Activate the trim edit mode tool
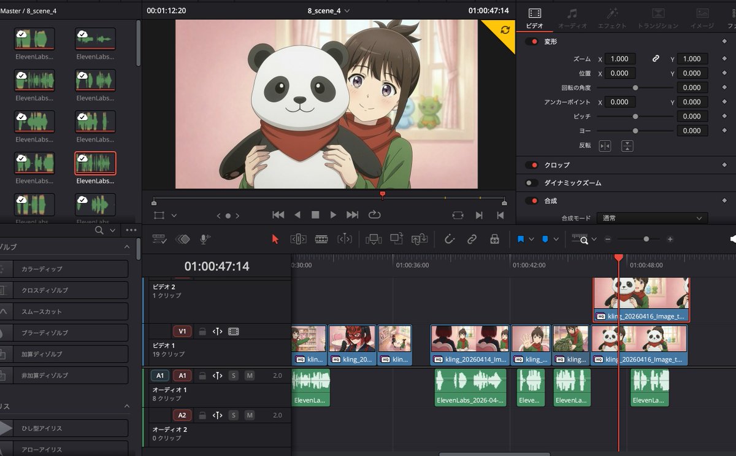 click(298, 239)
